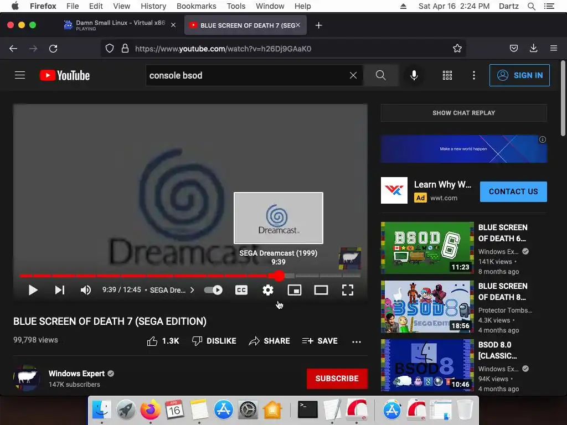
Task: Open video settings gear
Action: click(x=268, y=290)
